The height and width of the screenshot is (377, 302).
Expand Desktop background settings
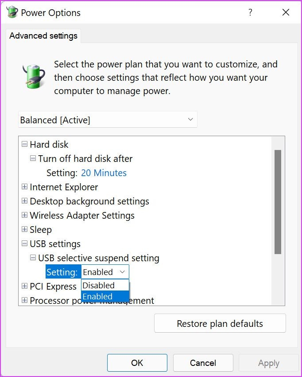[24, 201]
